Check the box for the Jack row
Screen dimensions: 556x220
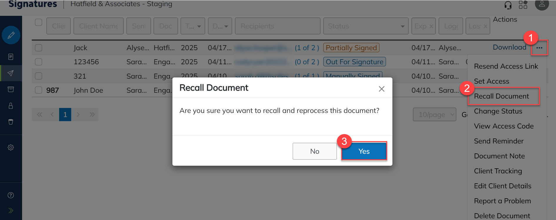click(39, 48)
